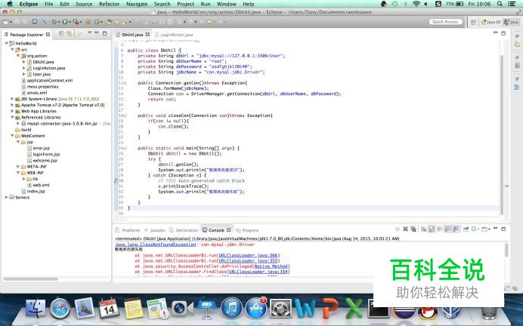Select loginForm.jsp in Package Explorer
This screenshot has height=326, width=523.
(x=43, y=154)
